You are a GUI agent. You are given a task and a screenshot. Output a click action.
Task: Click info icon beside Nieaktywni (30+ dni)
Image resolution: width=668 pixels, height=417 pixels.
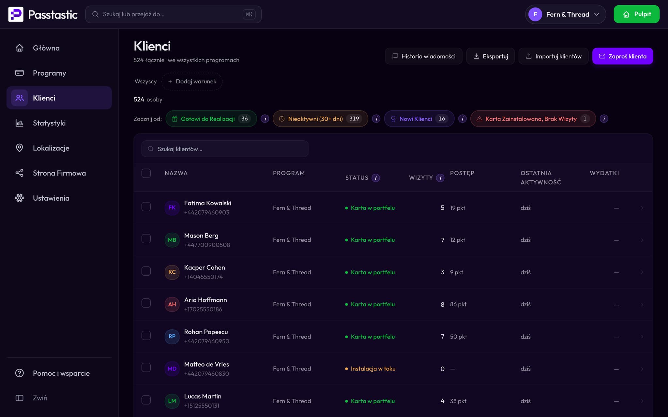[376, 119]
